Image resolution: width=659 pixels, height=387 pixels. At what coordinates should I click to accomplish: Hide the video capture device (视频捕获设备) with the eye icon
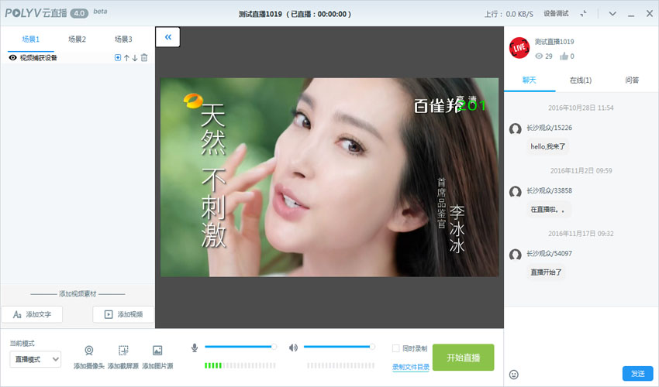point(12,58)
